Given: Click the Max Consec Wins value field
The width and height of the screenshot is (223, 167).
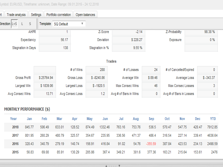Looking at the screenshot, I should click(x=151, y=86).
